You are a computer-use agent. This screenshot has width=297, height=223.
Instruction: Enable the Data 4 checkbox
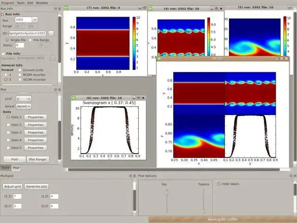8,140
